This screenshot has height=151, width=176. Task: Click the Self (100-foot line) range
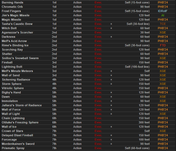click(x=137, y=67)
